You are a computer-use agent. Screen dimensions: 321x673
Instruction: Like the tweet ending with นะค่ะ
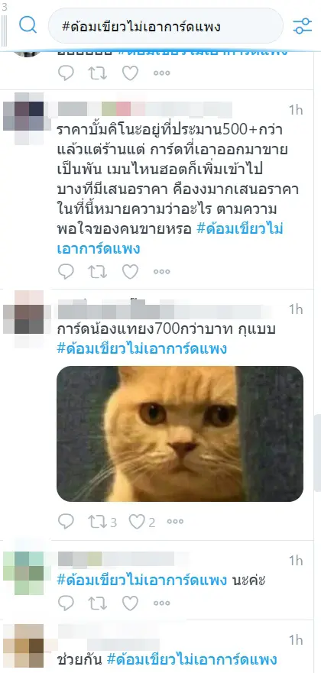pyautogui.click(x=130, y=603)
